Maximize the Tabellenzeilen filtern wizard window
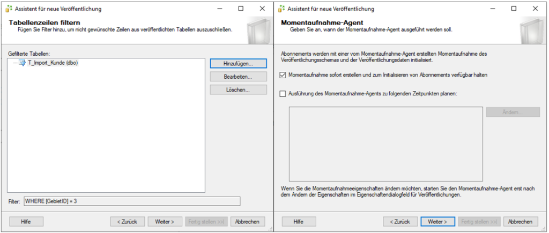 (241, 9)
